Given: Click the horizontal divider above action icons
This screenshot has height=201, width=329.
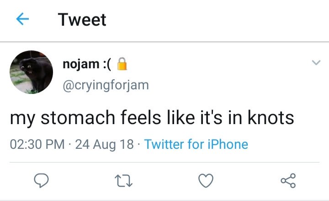Looking at the screenshot, I should pyautogui.click(x=164, y=163).
